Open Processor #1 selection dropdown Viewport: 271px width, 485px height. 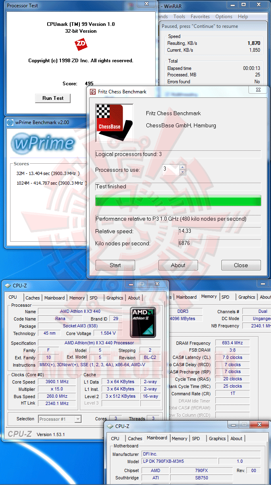tap(60, 419)
